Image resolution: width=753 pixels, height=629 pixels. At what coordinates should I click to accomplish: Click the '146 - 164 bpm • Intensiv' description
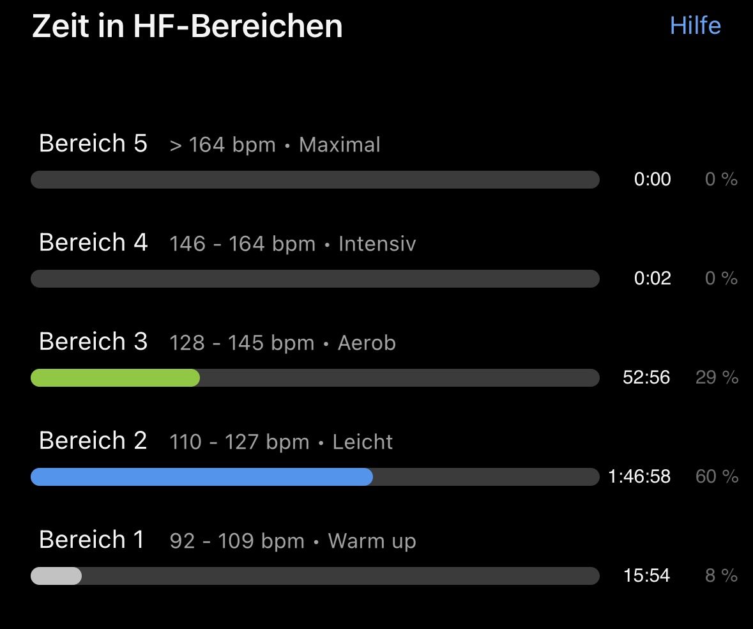(x=293, y=244)
